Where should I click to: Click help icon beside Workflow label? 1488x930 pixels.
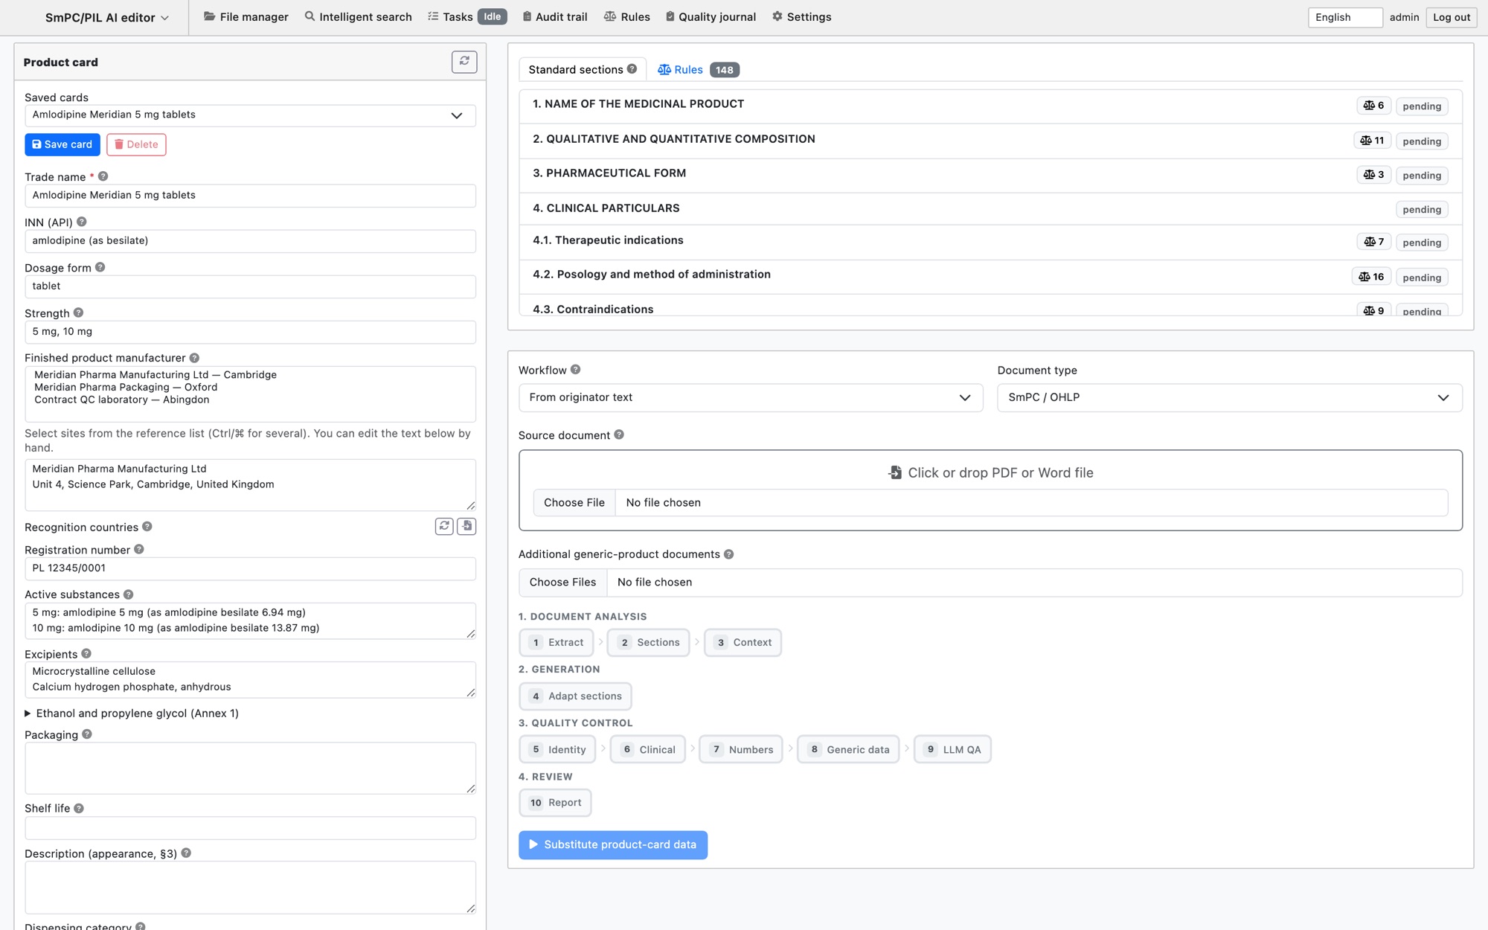575,369
